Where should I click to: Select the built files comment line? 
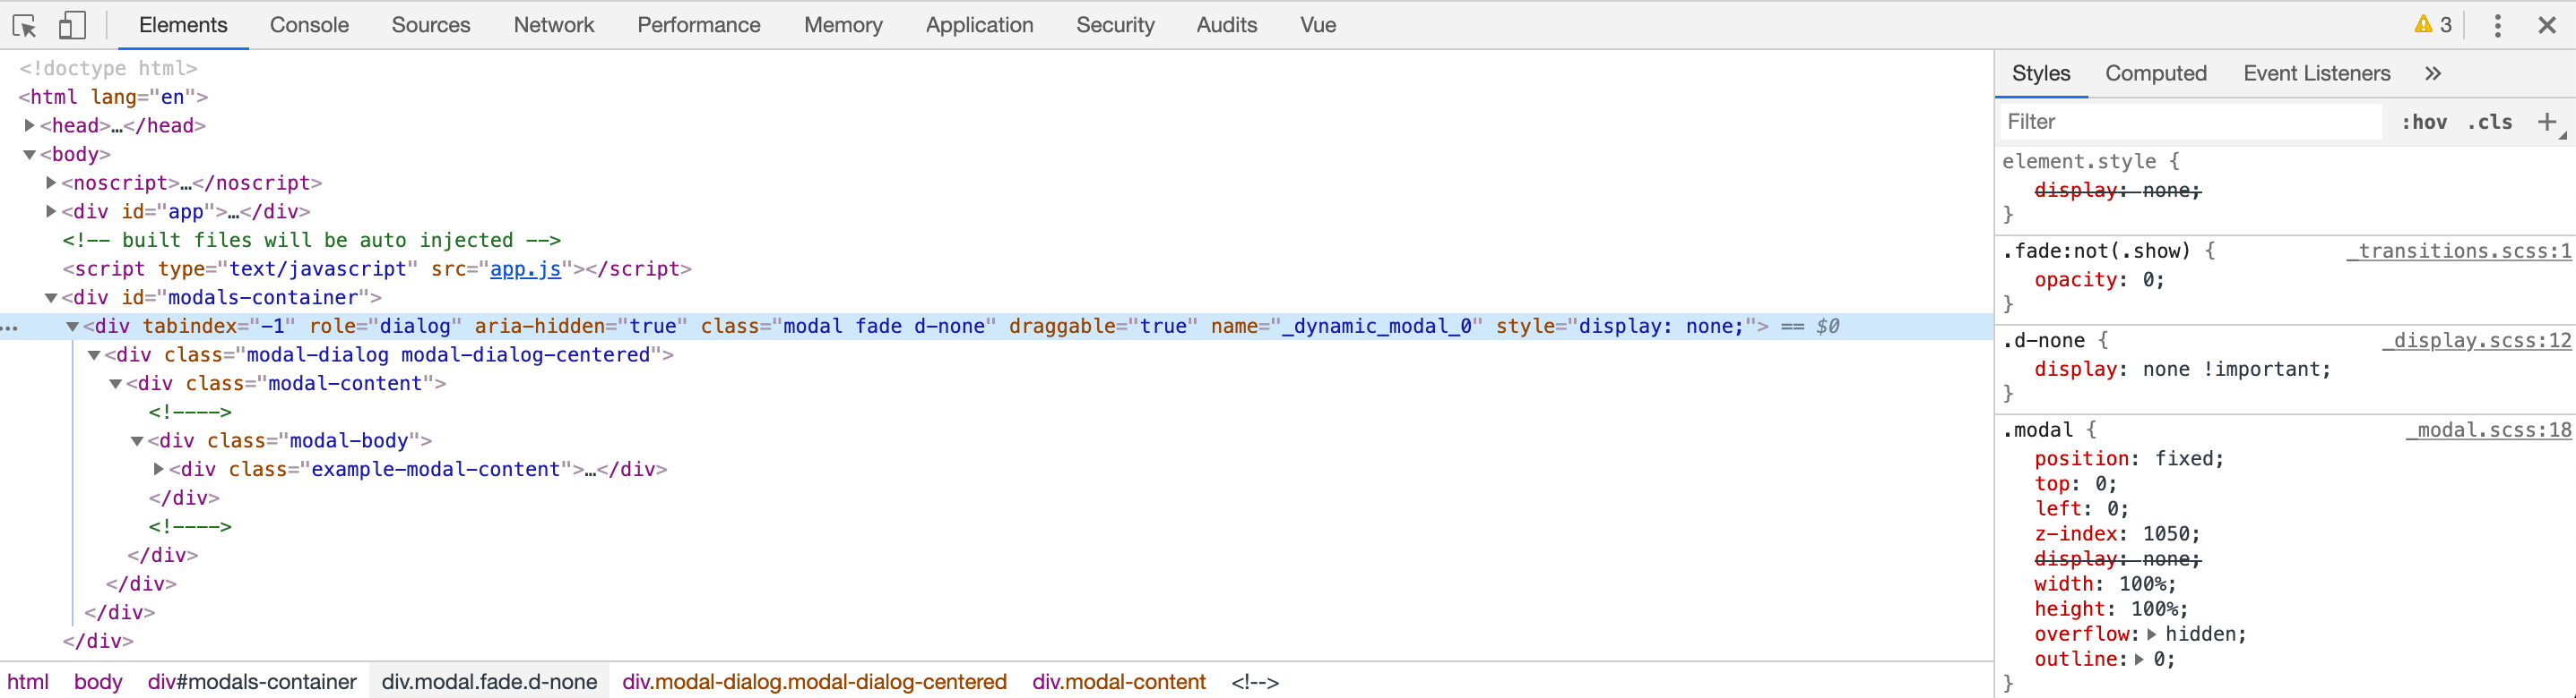(x=311, y=240)
